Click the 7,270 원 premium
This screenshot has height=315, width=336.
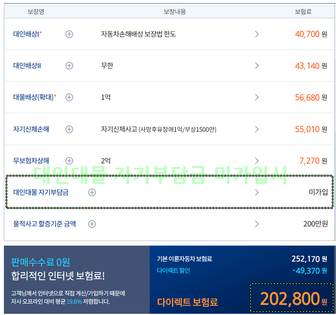coord(313,161)
